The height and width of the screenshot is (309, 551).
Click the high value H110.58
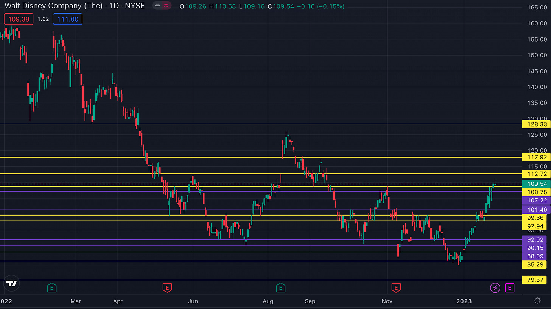[223, 6]
